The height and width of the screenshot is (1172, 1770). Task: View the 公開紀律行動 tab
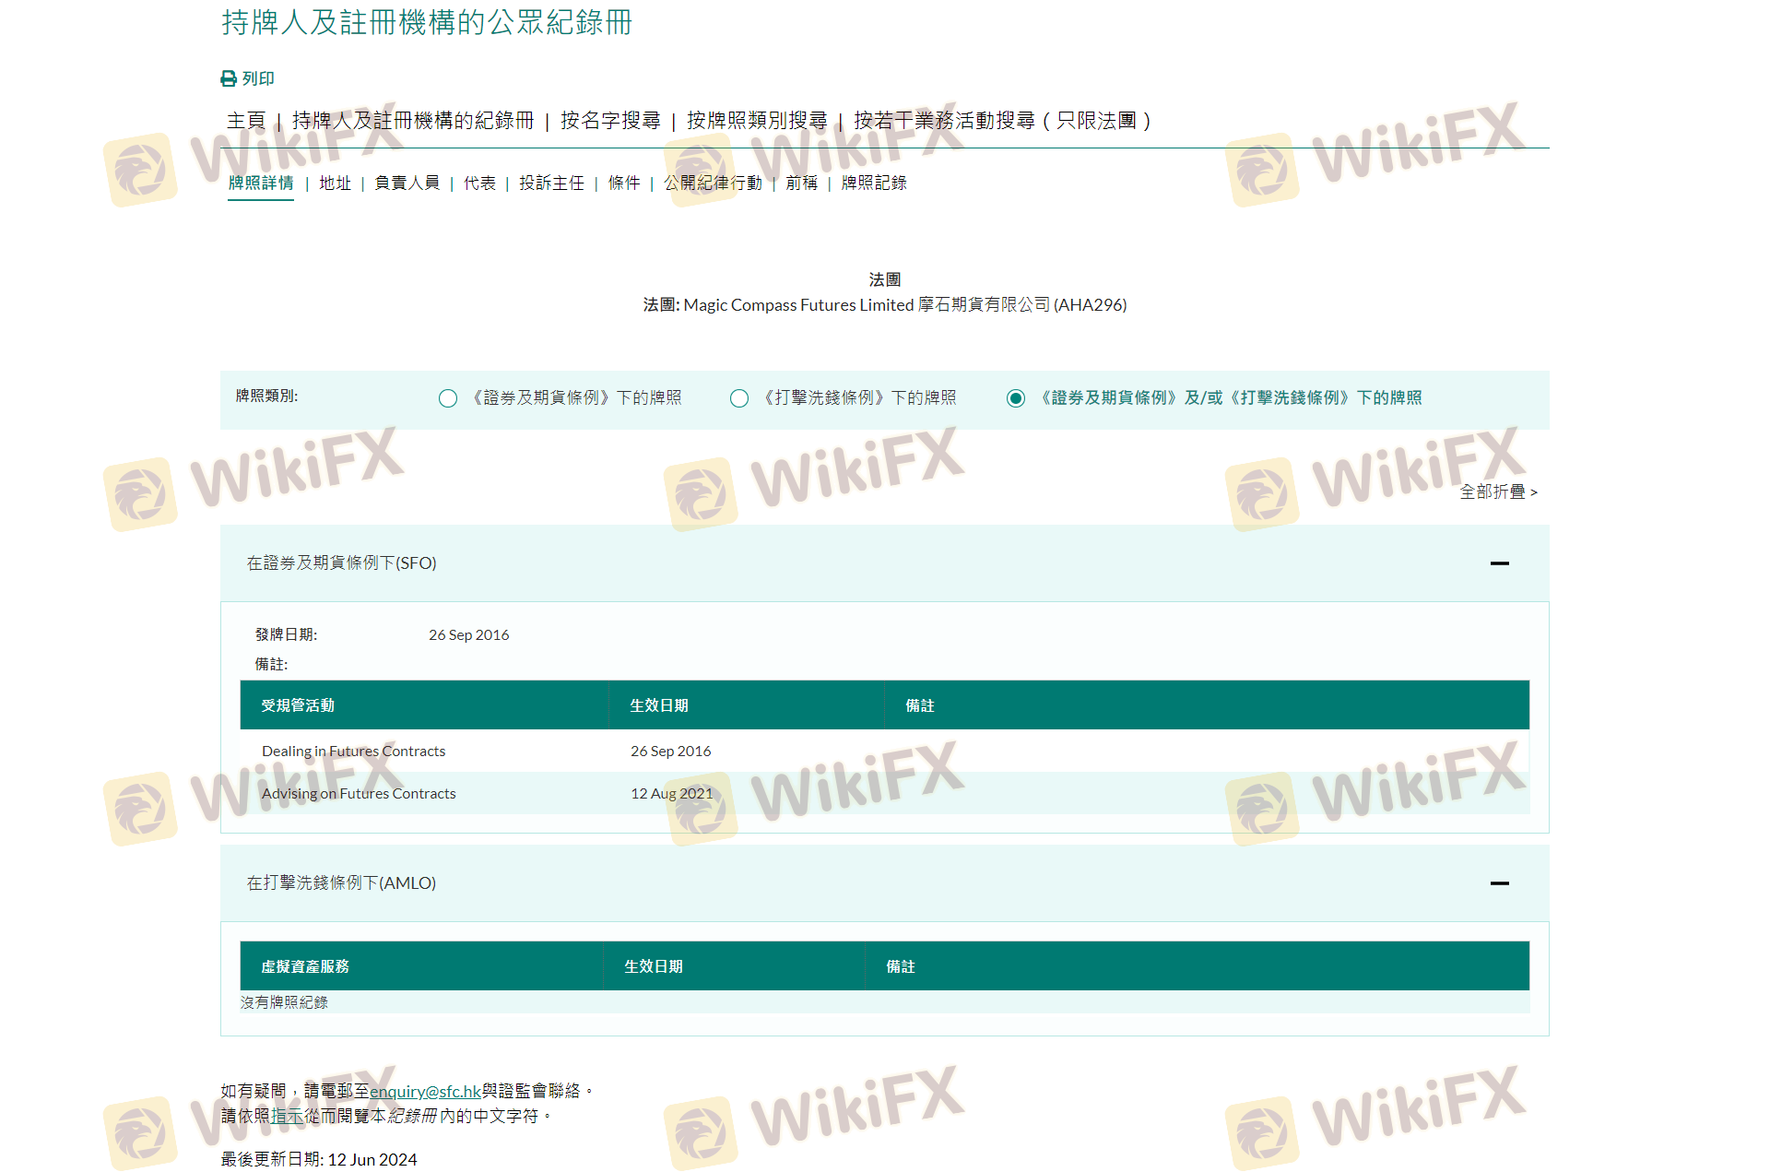tap(713, 183)
